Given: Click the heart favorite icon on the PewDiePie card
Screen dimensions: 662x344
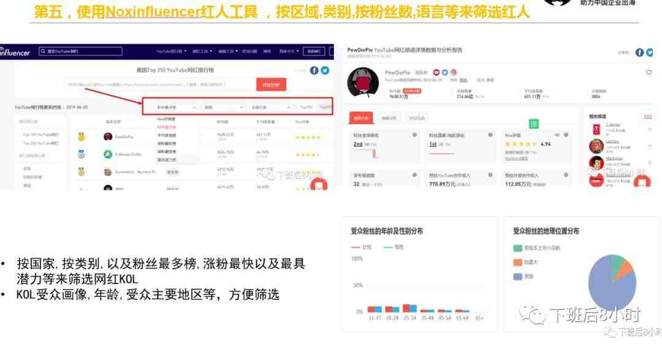Looking at the screenshot, I should (649, 72).
